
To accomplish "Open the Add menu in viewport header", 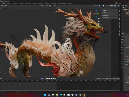I will [2, 6].
